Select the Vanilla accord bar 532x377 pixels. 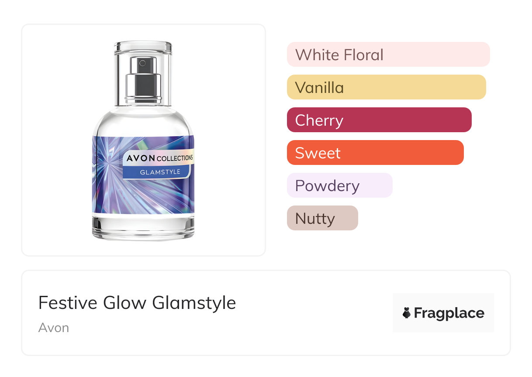coord(386,87)
